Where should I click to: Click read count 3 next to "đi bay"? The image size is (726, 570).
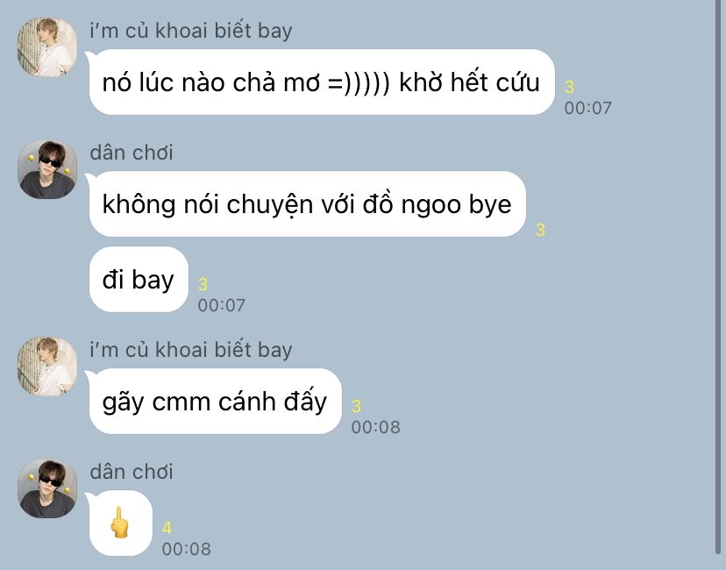[x=203, y=284]
